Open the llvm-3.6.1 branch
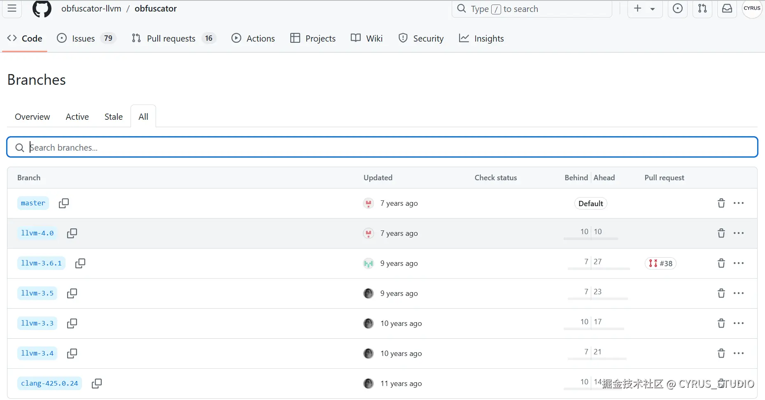The width and height of the screenshot is (765, 400). [41, 263]
